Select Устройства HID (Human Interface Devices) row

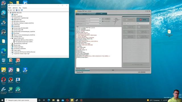click(x=24, y=52)
